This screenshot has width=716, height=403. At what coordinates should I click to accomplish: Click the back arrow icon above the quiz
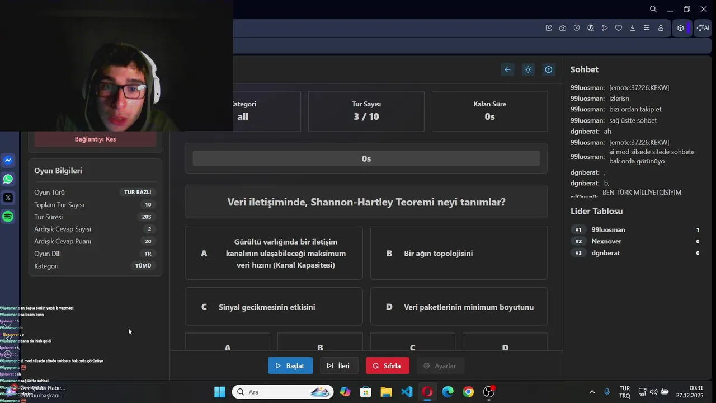(x=507, y=69)
